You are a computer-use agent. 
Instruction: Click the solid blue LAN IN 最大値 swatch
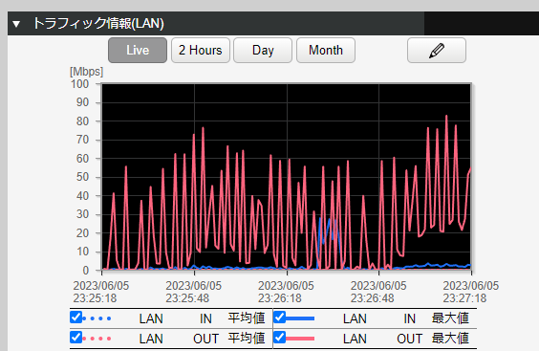point(300,318)
